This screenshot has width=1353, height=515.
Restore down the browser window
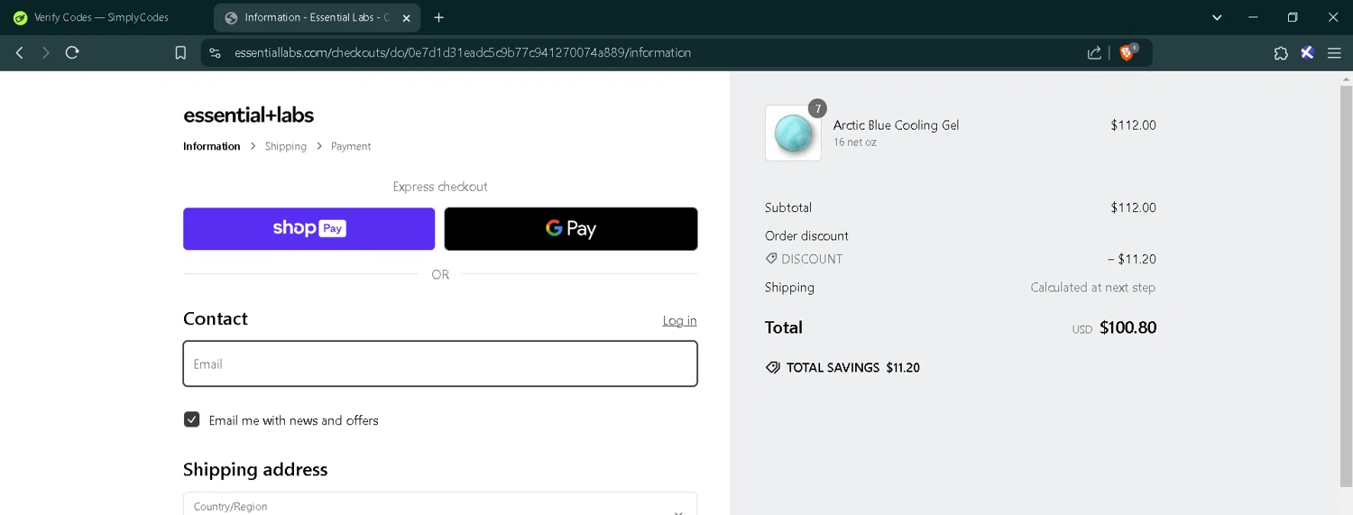coord(1293,17)
